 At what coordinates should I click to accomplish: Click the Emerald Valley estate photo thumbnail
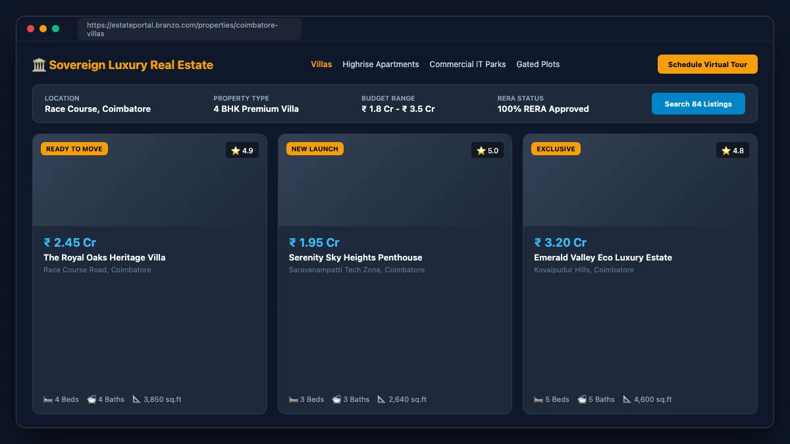[x=640, y=181]
